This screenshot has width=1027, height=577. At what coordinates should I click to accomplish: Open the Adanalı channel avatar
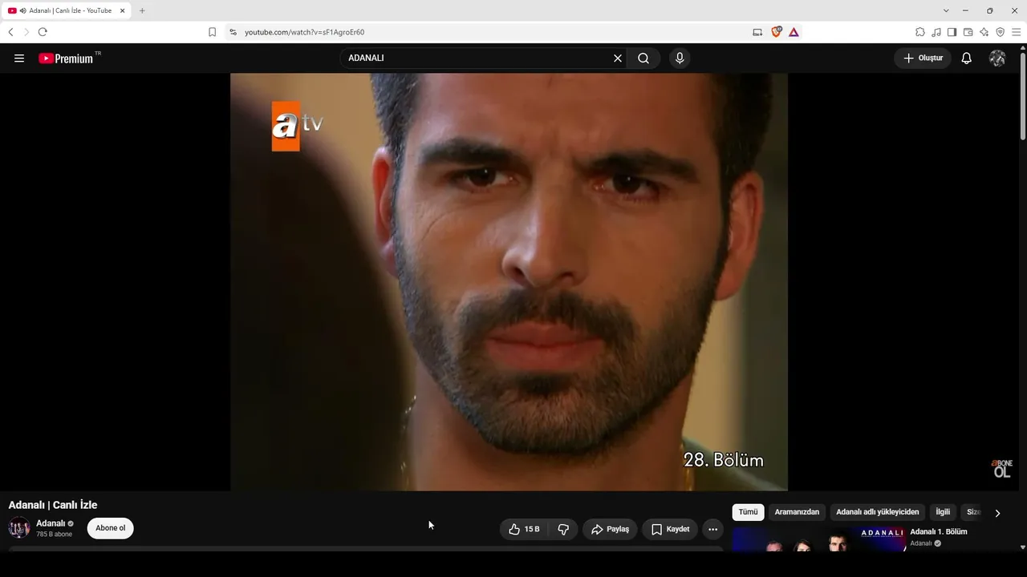(x=19, y=528)
